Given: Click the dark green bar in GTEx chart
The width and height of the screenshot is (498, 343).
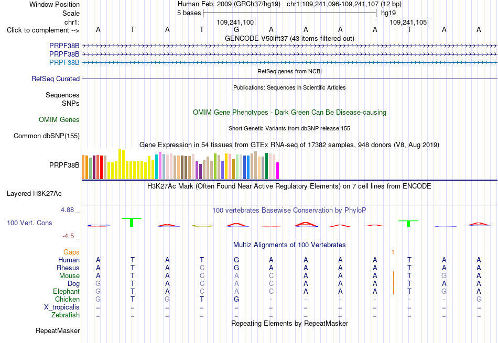Looking at the screenshot, I should [266, 166].
